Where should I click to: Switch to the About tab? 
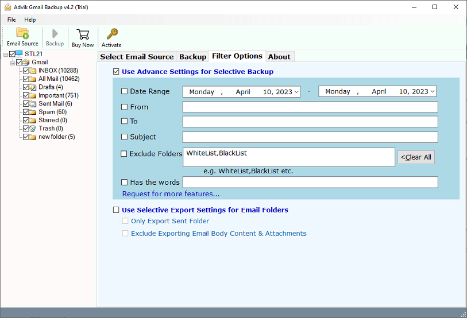click(x=279, y=57)
